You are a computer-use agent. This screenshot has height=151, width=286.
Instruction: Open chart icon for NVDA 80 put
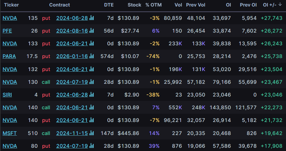pyautogui.click(x=92, y=146)
